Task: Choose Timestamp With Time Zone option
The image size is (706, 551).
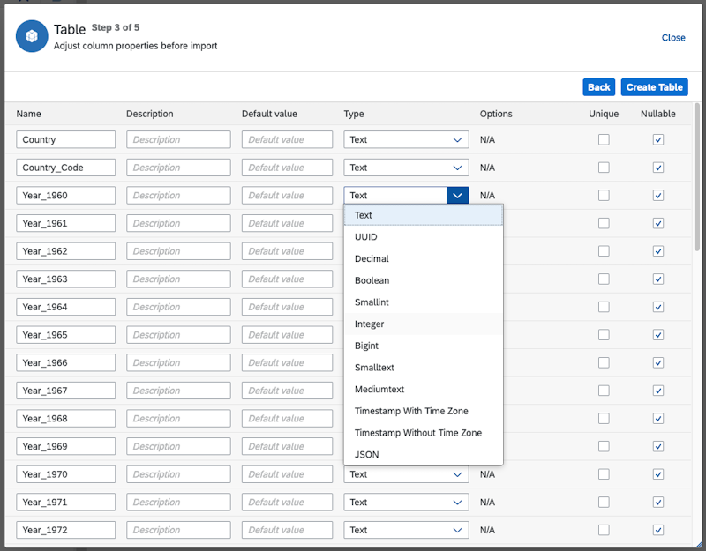Action: pos(424,411)
